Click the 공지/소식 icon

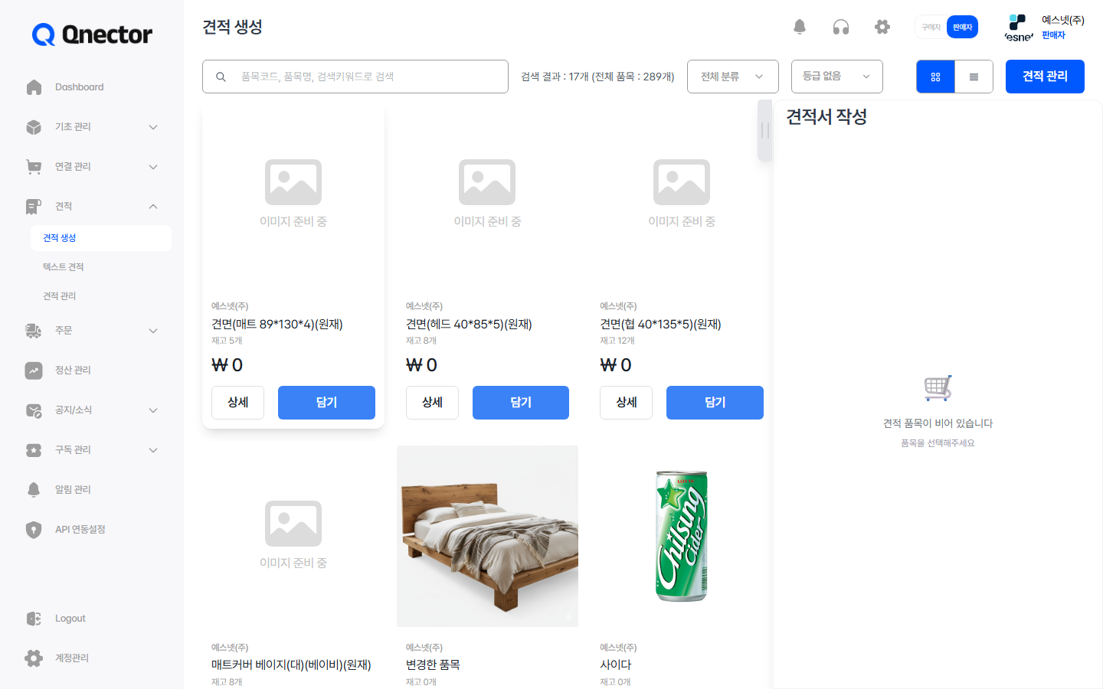(x=34, y=410)
